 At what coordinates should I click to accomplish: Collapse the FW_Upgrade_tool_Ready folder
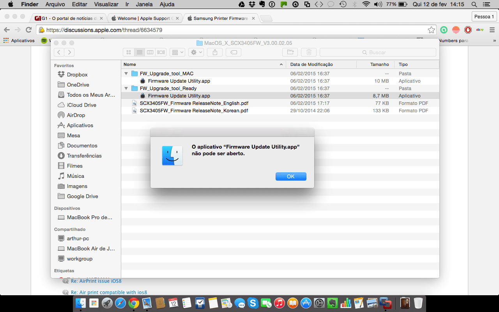[x=126, y=88]
